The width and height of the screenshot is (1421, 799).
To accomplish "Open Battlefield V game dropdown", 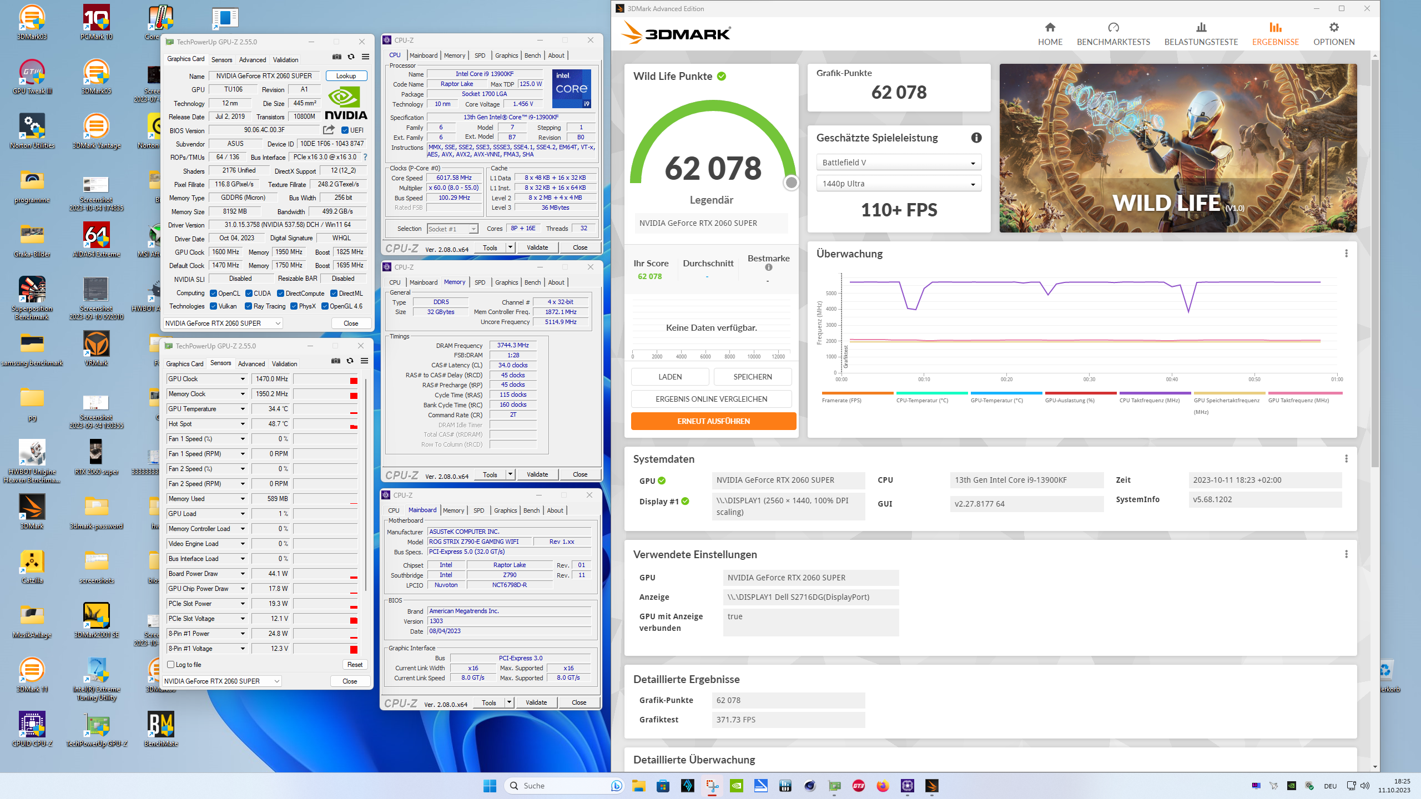I will click(x=899, y=163).
